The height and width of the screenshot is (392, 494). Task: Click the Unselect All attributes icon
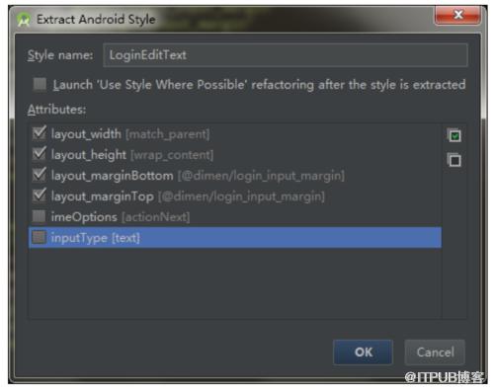[x=454, y=160]
